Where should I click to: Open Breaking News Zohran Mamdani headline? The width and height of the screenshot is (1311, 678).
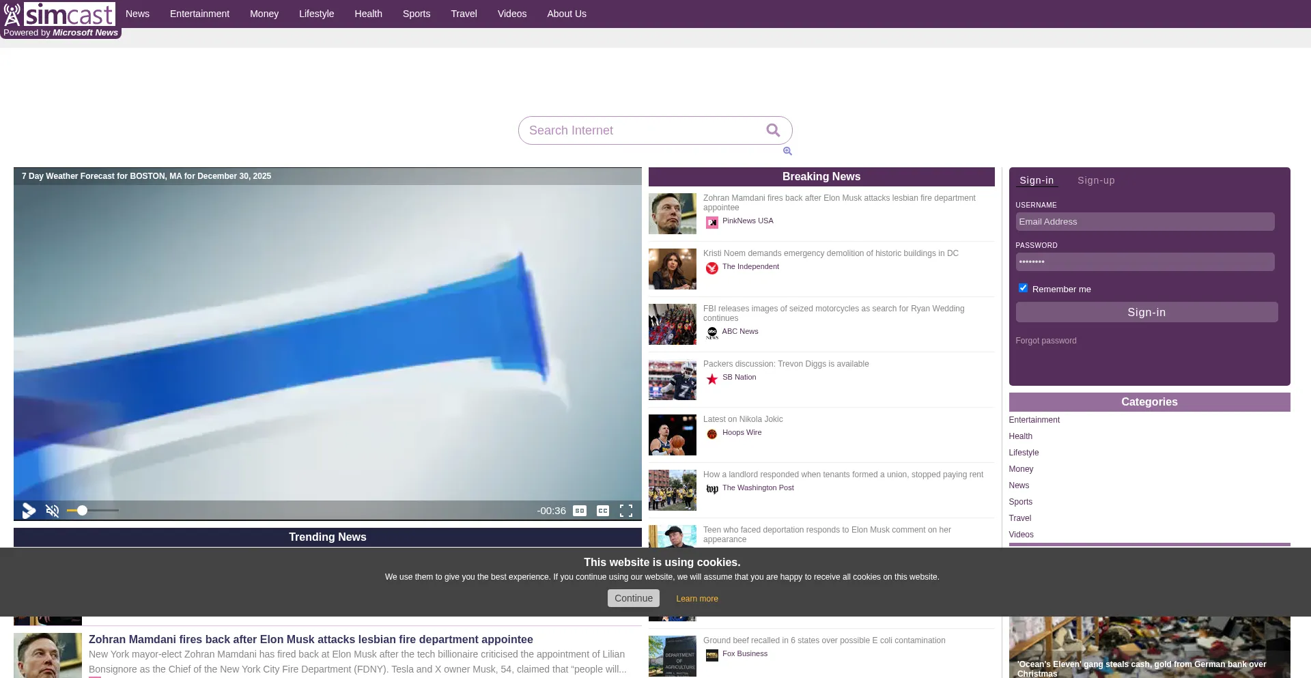[839, 203]
